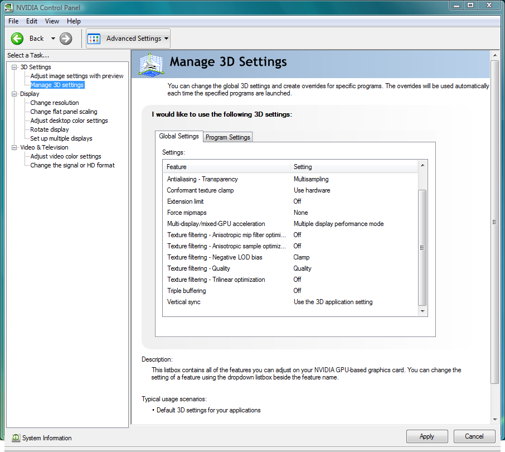Select Multi-display/mixed-GPU acceleration row

coord(290,224)
